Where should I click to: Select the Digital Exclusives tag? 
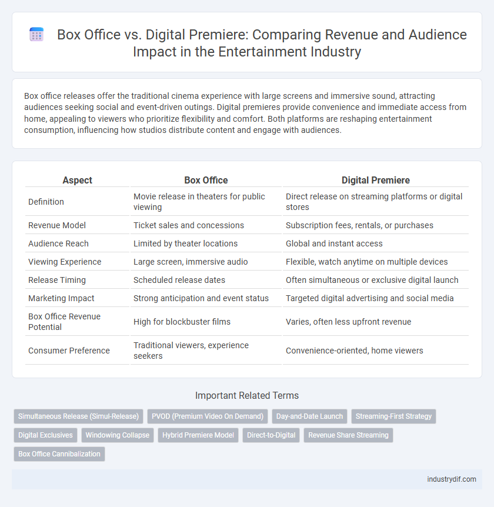point(46,435)
